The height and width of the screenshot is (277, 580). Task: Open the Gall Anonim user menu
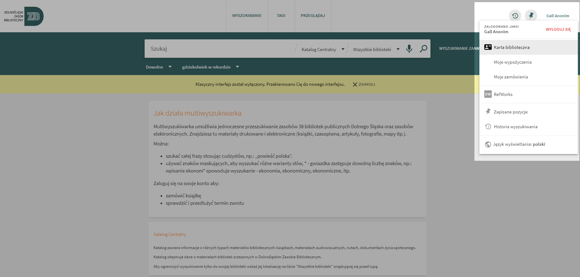click(558, 16)
